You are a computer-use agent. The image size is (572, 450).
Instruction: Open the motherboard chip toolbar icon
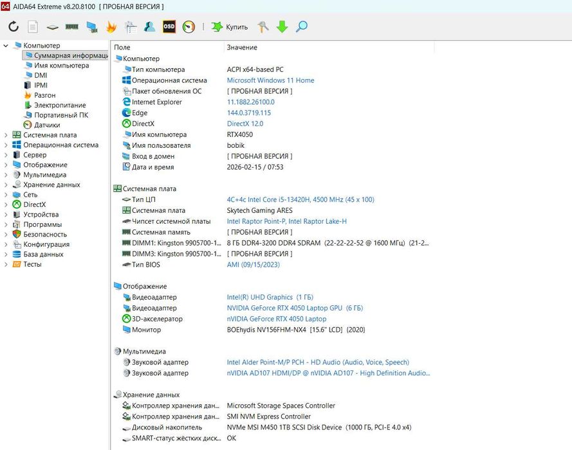pos(52,27)
